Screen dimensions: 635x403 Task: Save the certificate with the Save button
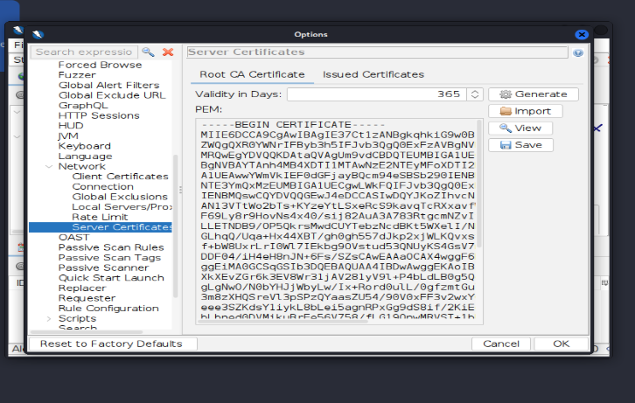520,145
